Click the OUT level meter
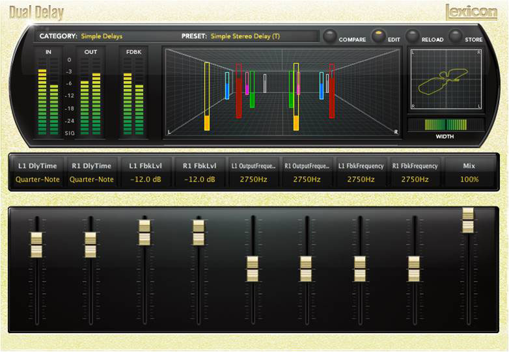Viewport: 509px width, 352px height. (90, 97)
